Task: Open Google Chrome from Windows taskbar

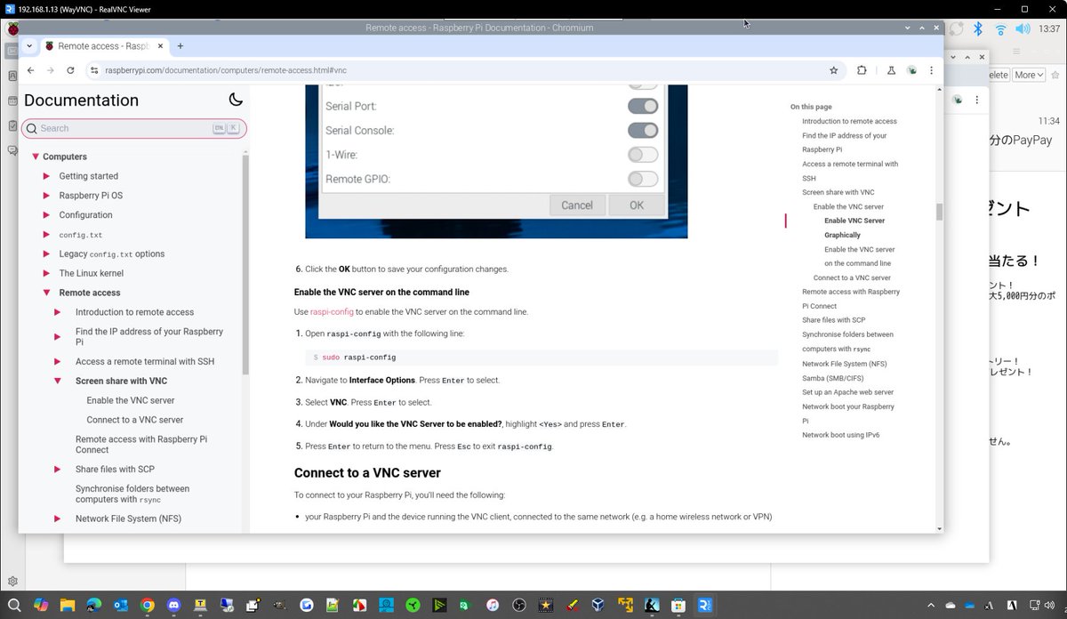Action: pos(147,605)
